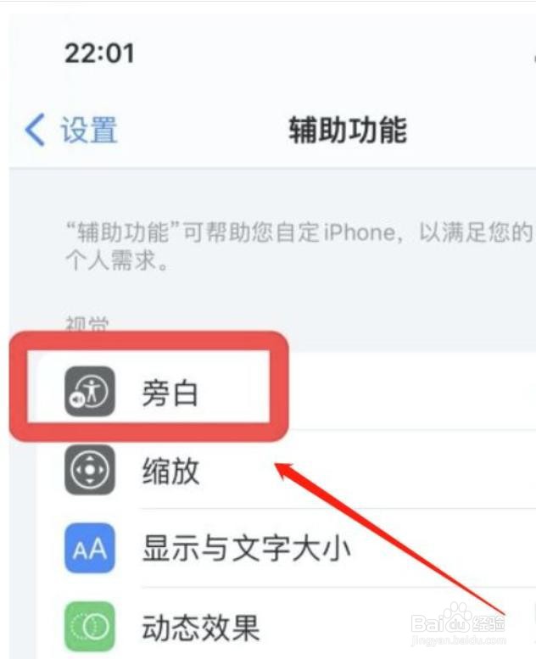Tap the blue back chevron arrow

pyautogui.click(x=35, y=130)
